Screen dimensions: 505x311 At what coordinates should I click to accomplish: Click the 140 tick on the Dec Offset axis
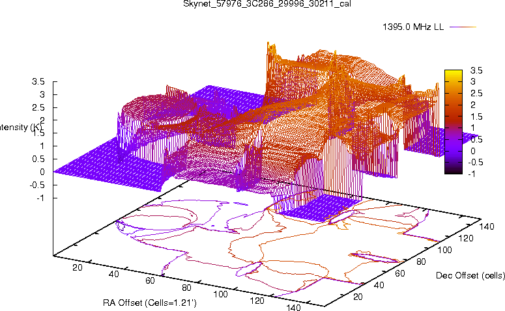[486, 226]
